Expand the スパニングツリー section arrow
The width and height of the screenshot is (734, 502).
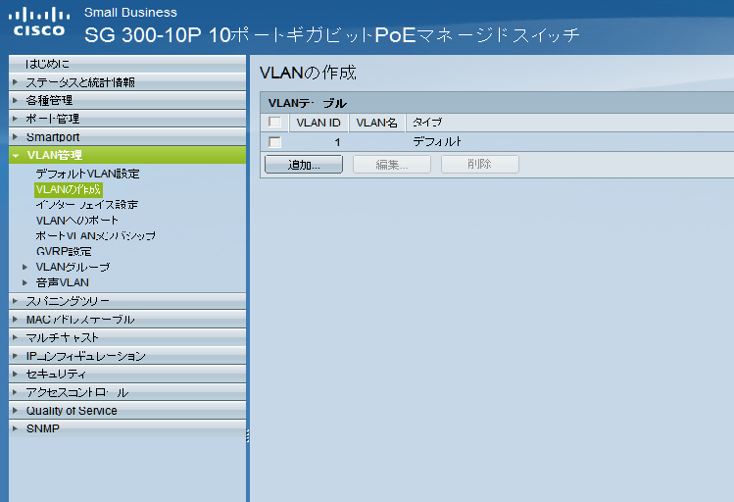pyautogui.click(x=15, y=301)
